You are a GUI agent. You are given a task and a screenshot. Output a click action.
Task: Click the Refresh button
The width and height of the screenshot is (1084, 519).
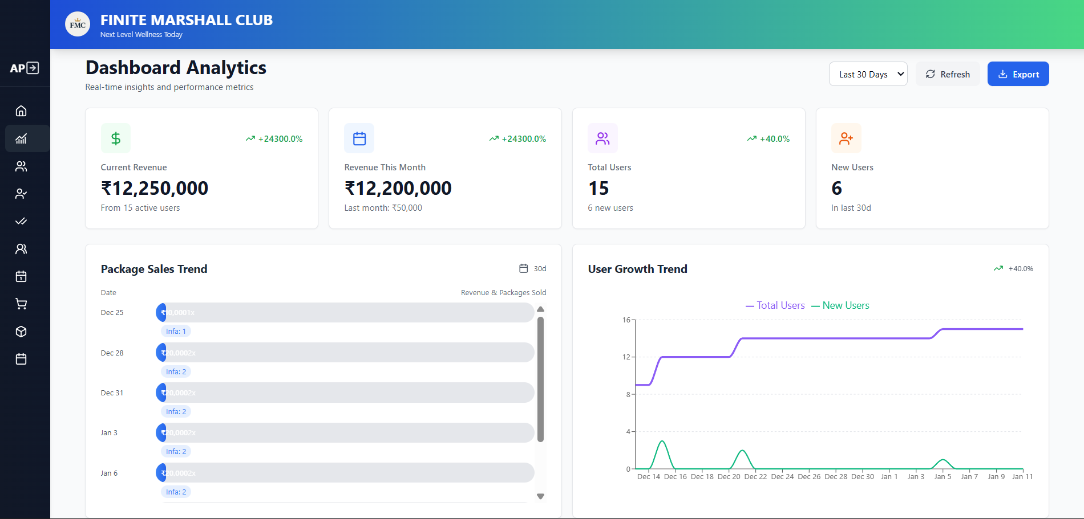tap(948, 74)
